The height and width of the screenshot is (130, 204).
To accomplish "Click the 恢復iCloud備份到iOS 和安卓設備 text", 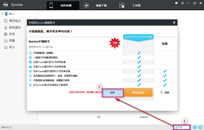I will [49, 67].
